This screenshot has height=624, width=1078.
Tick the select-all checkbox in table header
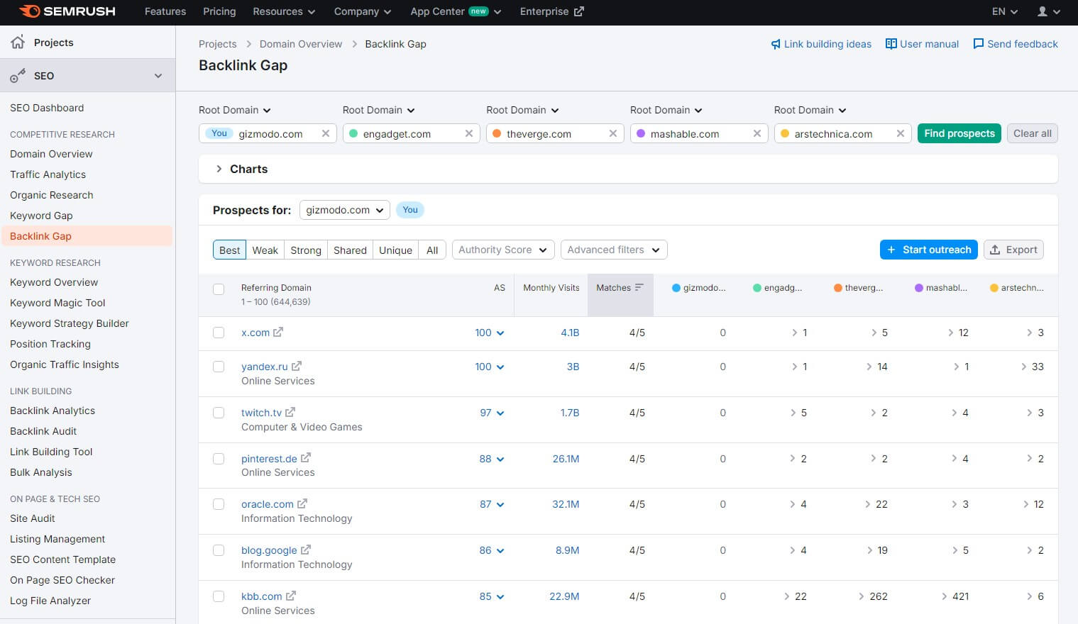point(219,289)
